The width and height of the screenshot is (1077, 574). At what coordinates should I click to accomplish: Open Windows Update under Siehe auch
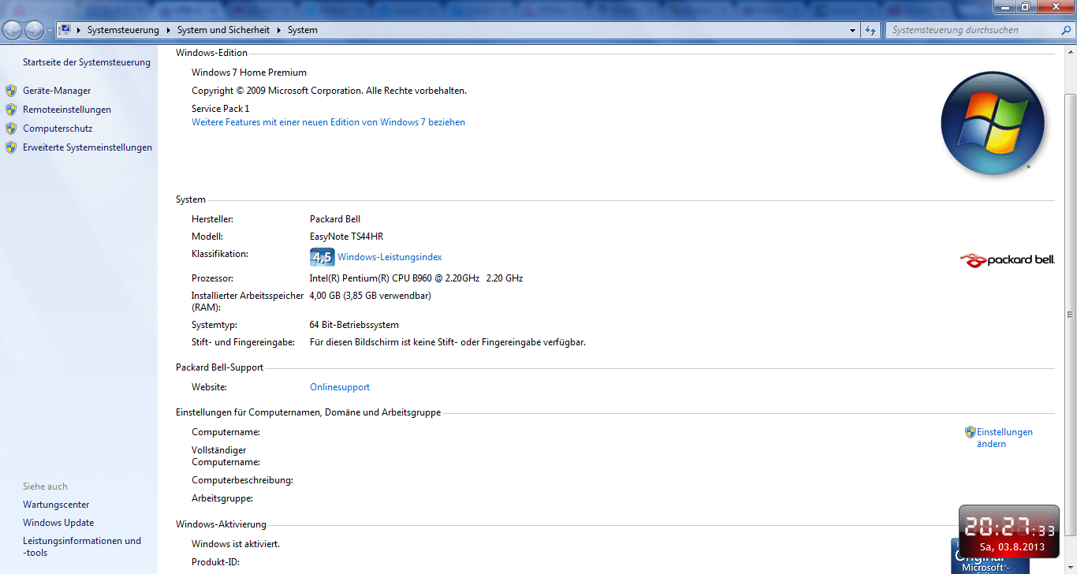[58, 523]
